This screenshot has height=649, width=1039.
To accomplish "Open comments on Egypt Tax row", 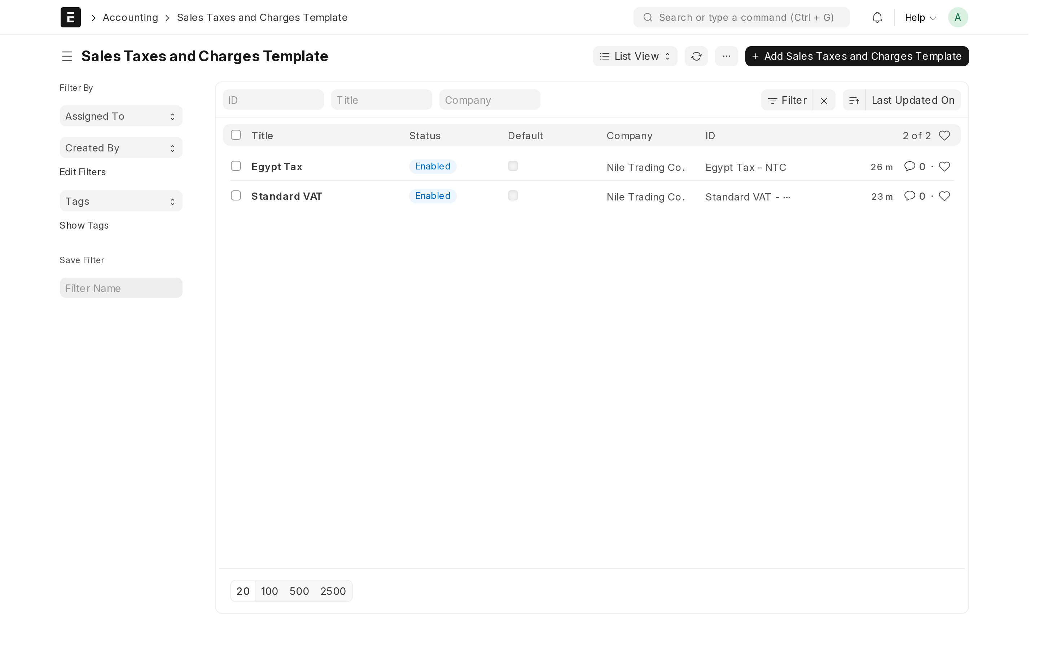I will click(915, 167).
